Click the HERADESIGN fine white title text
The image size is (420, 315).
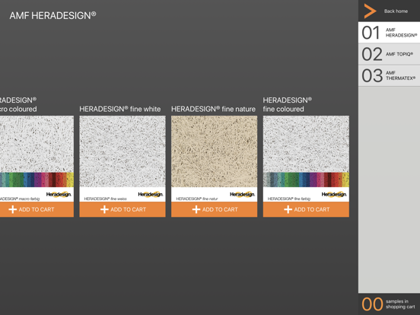coord(120,109)
